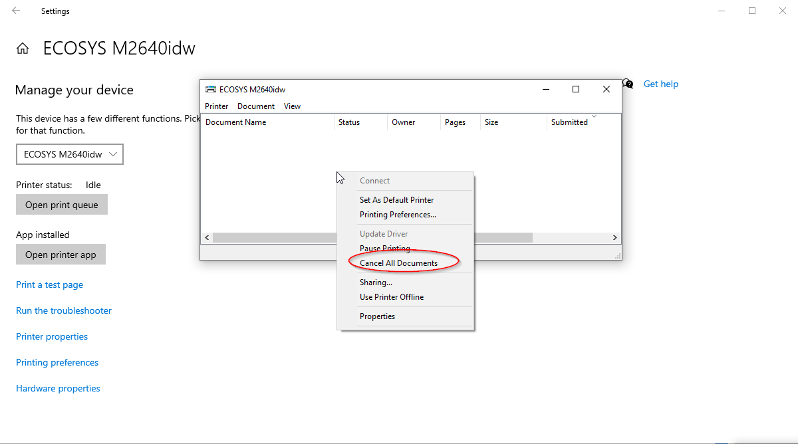Open the Document menu in queue window
798x444 pixels.
256,106
